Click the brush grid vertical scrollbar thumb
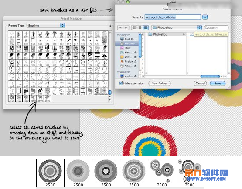 click(x=110, y=92)
